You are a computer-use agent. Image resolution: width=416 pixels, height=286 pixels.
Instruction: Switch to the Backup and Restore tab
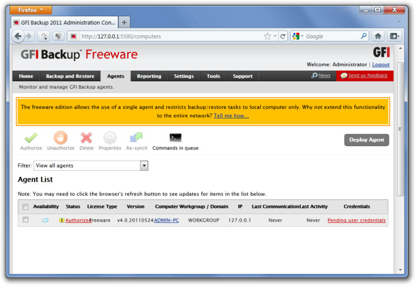(70, 76)
